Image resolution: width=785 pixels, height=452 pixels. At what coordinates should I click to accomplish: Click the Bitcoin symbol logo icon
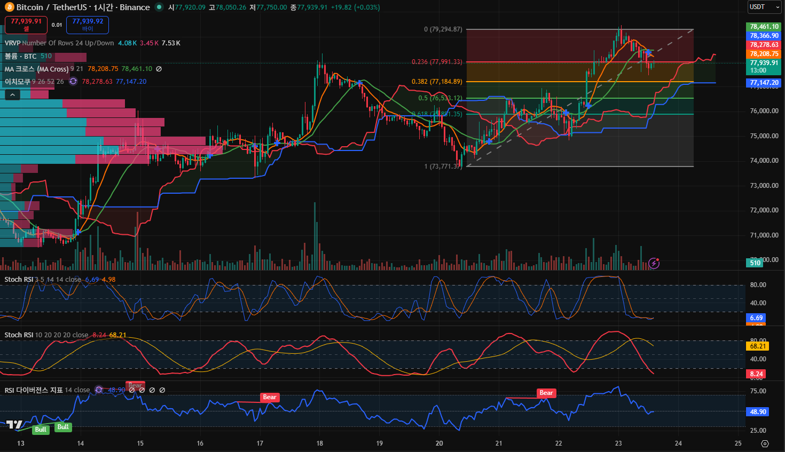[x=9, y=7]
